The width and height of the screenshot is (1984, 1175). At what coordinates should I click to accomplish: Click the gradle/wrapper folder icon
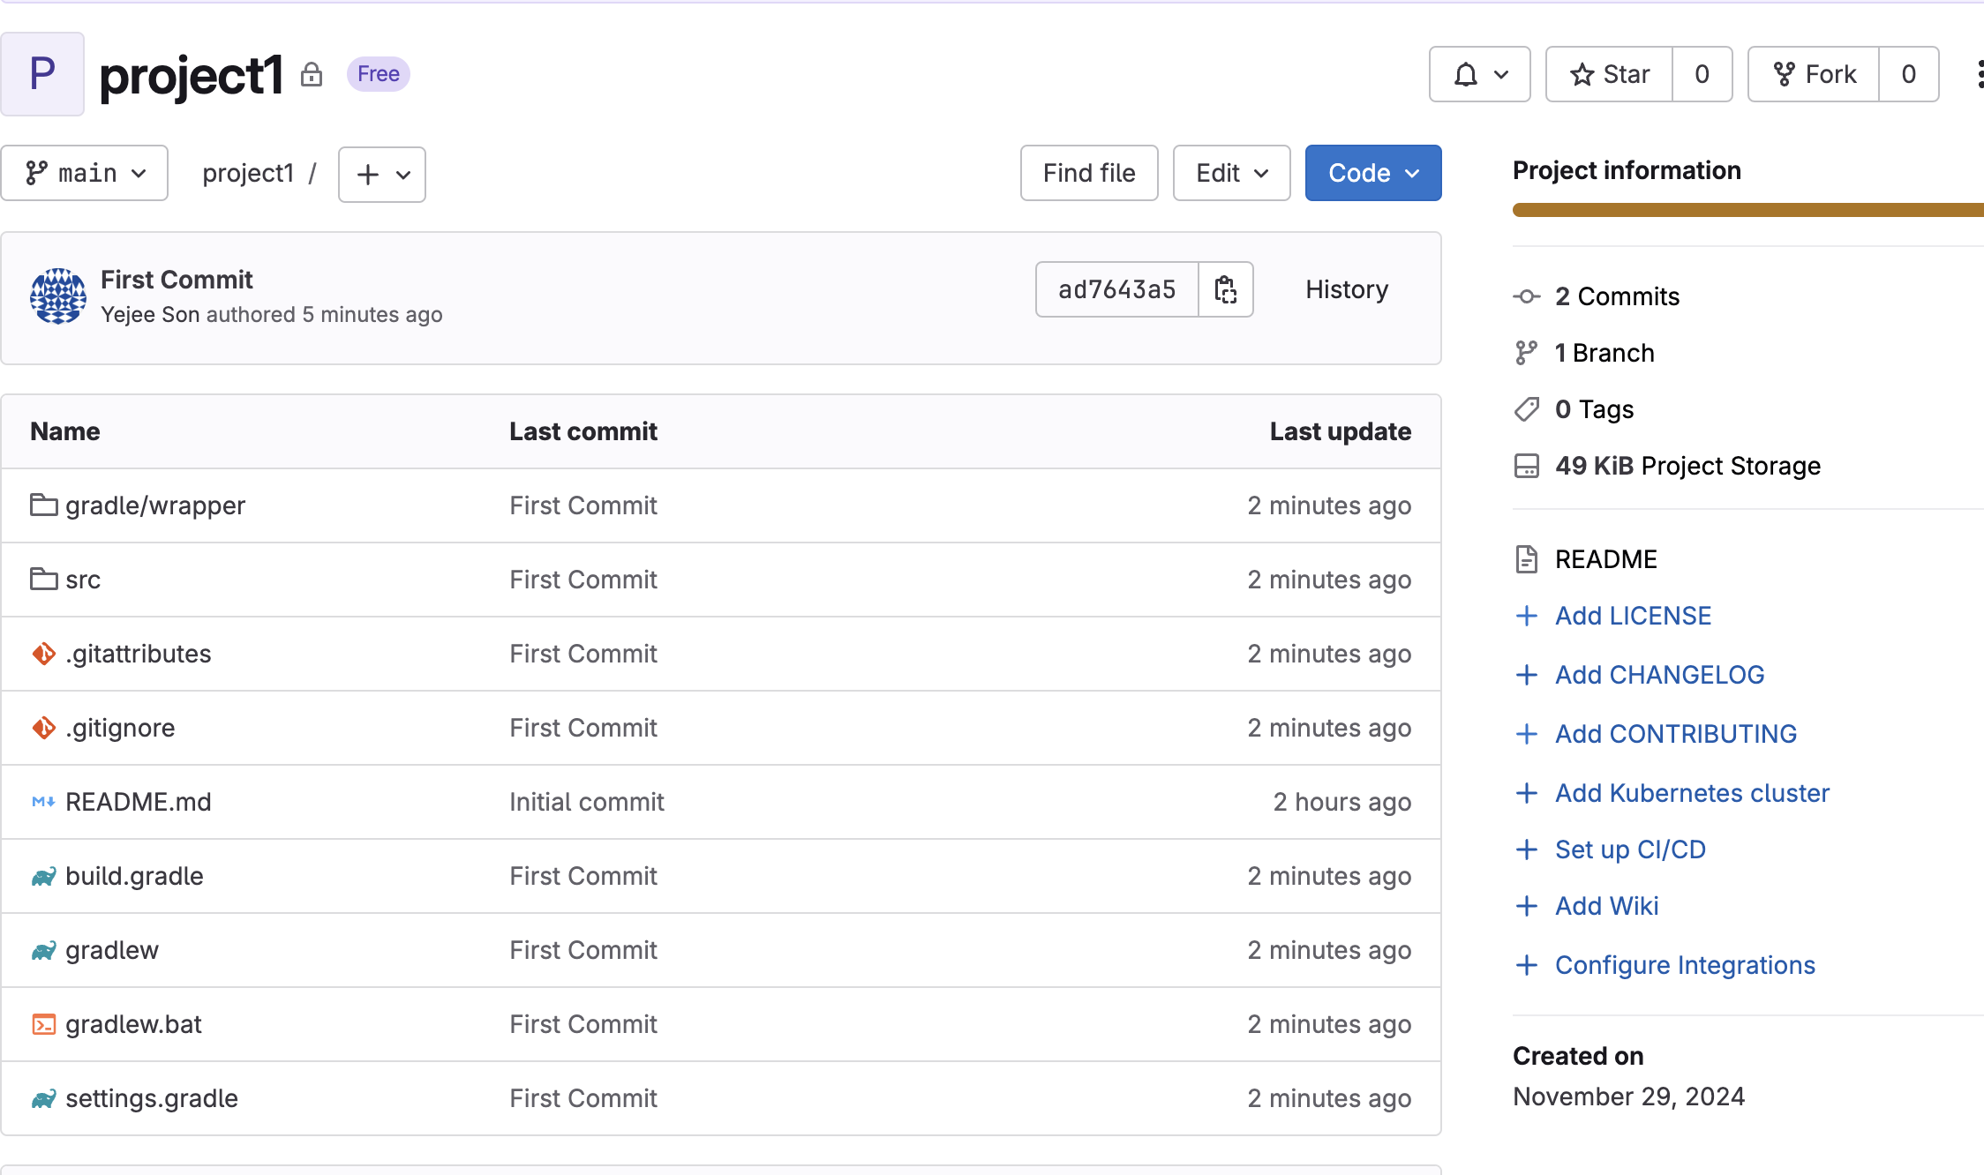[x=43, y=505]
